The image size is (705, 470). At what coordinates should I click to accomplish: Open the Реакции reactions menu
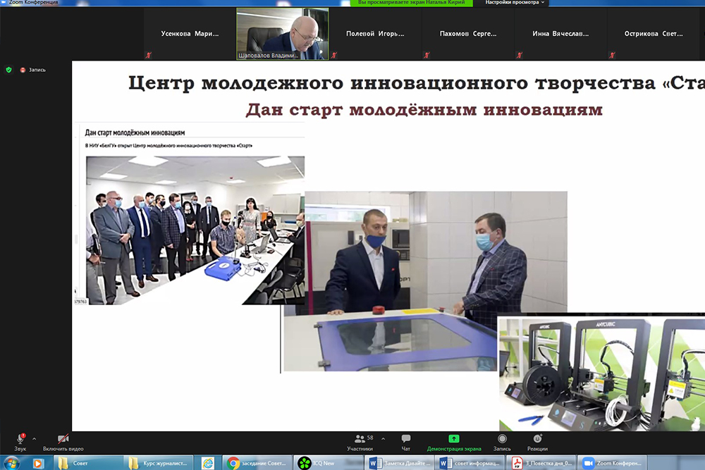(537, 442)
